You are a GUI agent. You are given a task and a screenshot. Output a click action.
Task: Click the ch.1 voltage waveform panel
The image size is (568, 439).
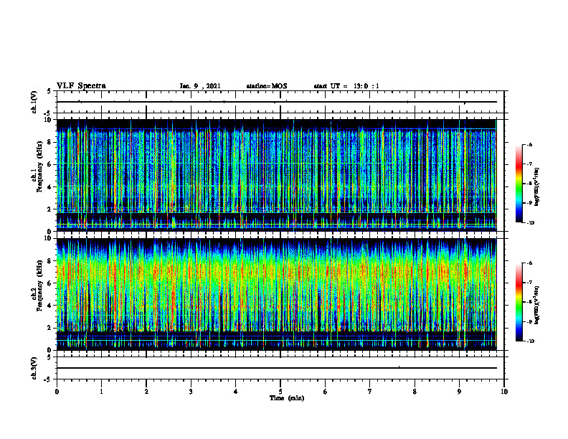(280, 102)
